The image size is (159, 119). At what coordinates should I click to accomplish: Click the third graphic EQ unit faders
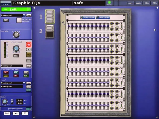pyautogui.click(x=89, y=49)
